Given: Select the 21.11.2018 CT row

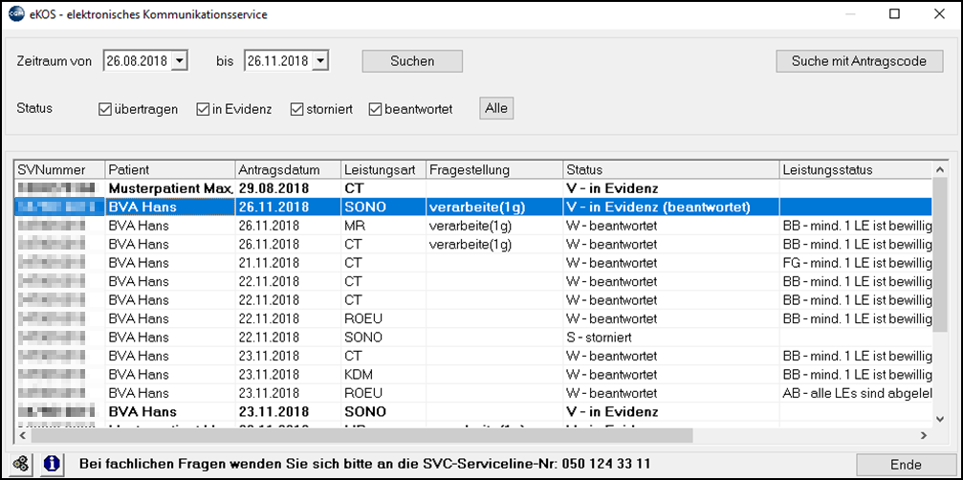Looking at the screenshot, I should point(473,263).
